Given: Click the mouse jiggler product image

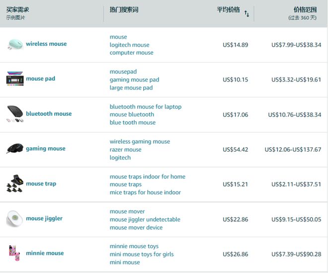Looking at the screenshot, I should coord(14,218).
